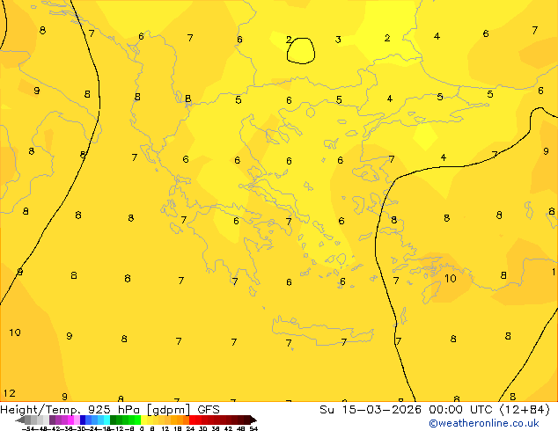Click the dark maroon right arrow end of the legend
This screenshot has width=558, height=431.
pos(253,420)
